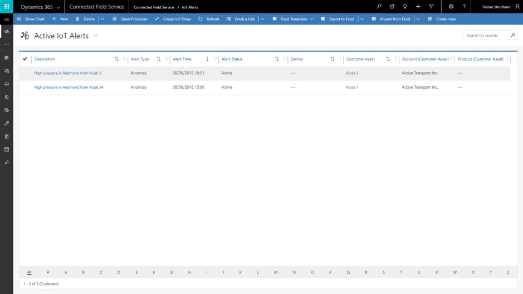Image resolution: width=523 pixels, height=294 pixels.
Task: Click the Description column header
Action: tap(45, 59)
